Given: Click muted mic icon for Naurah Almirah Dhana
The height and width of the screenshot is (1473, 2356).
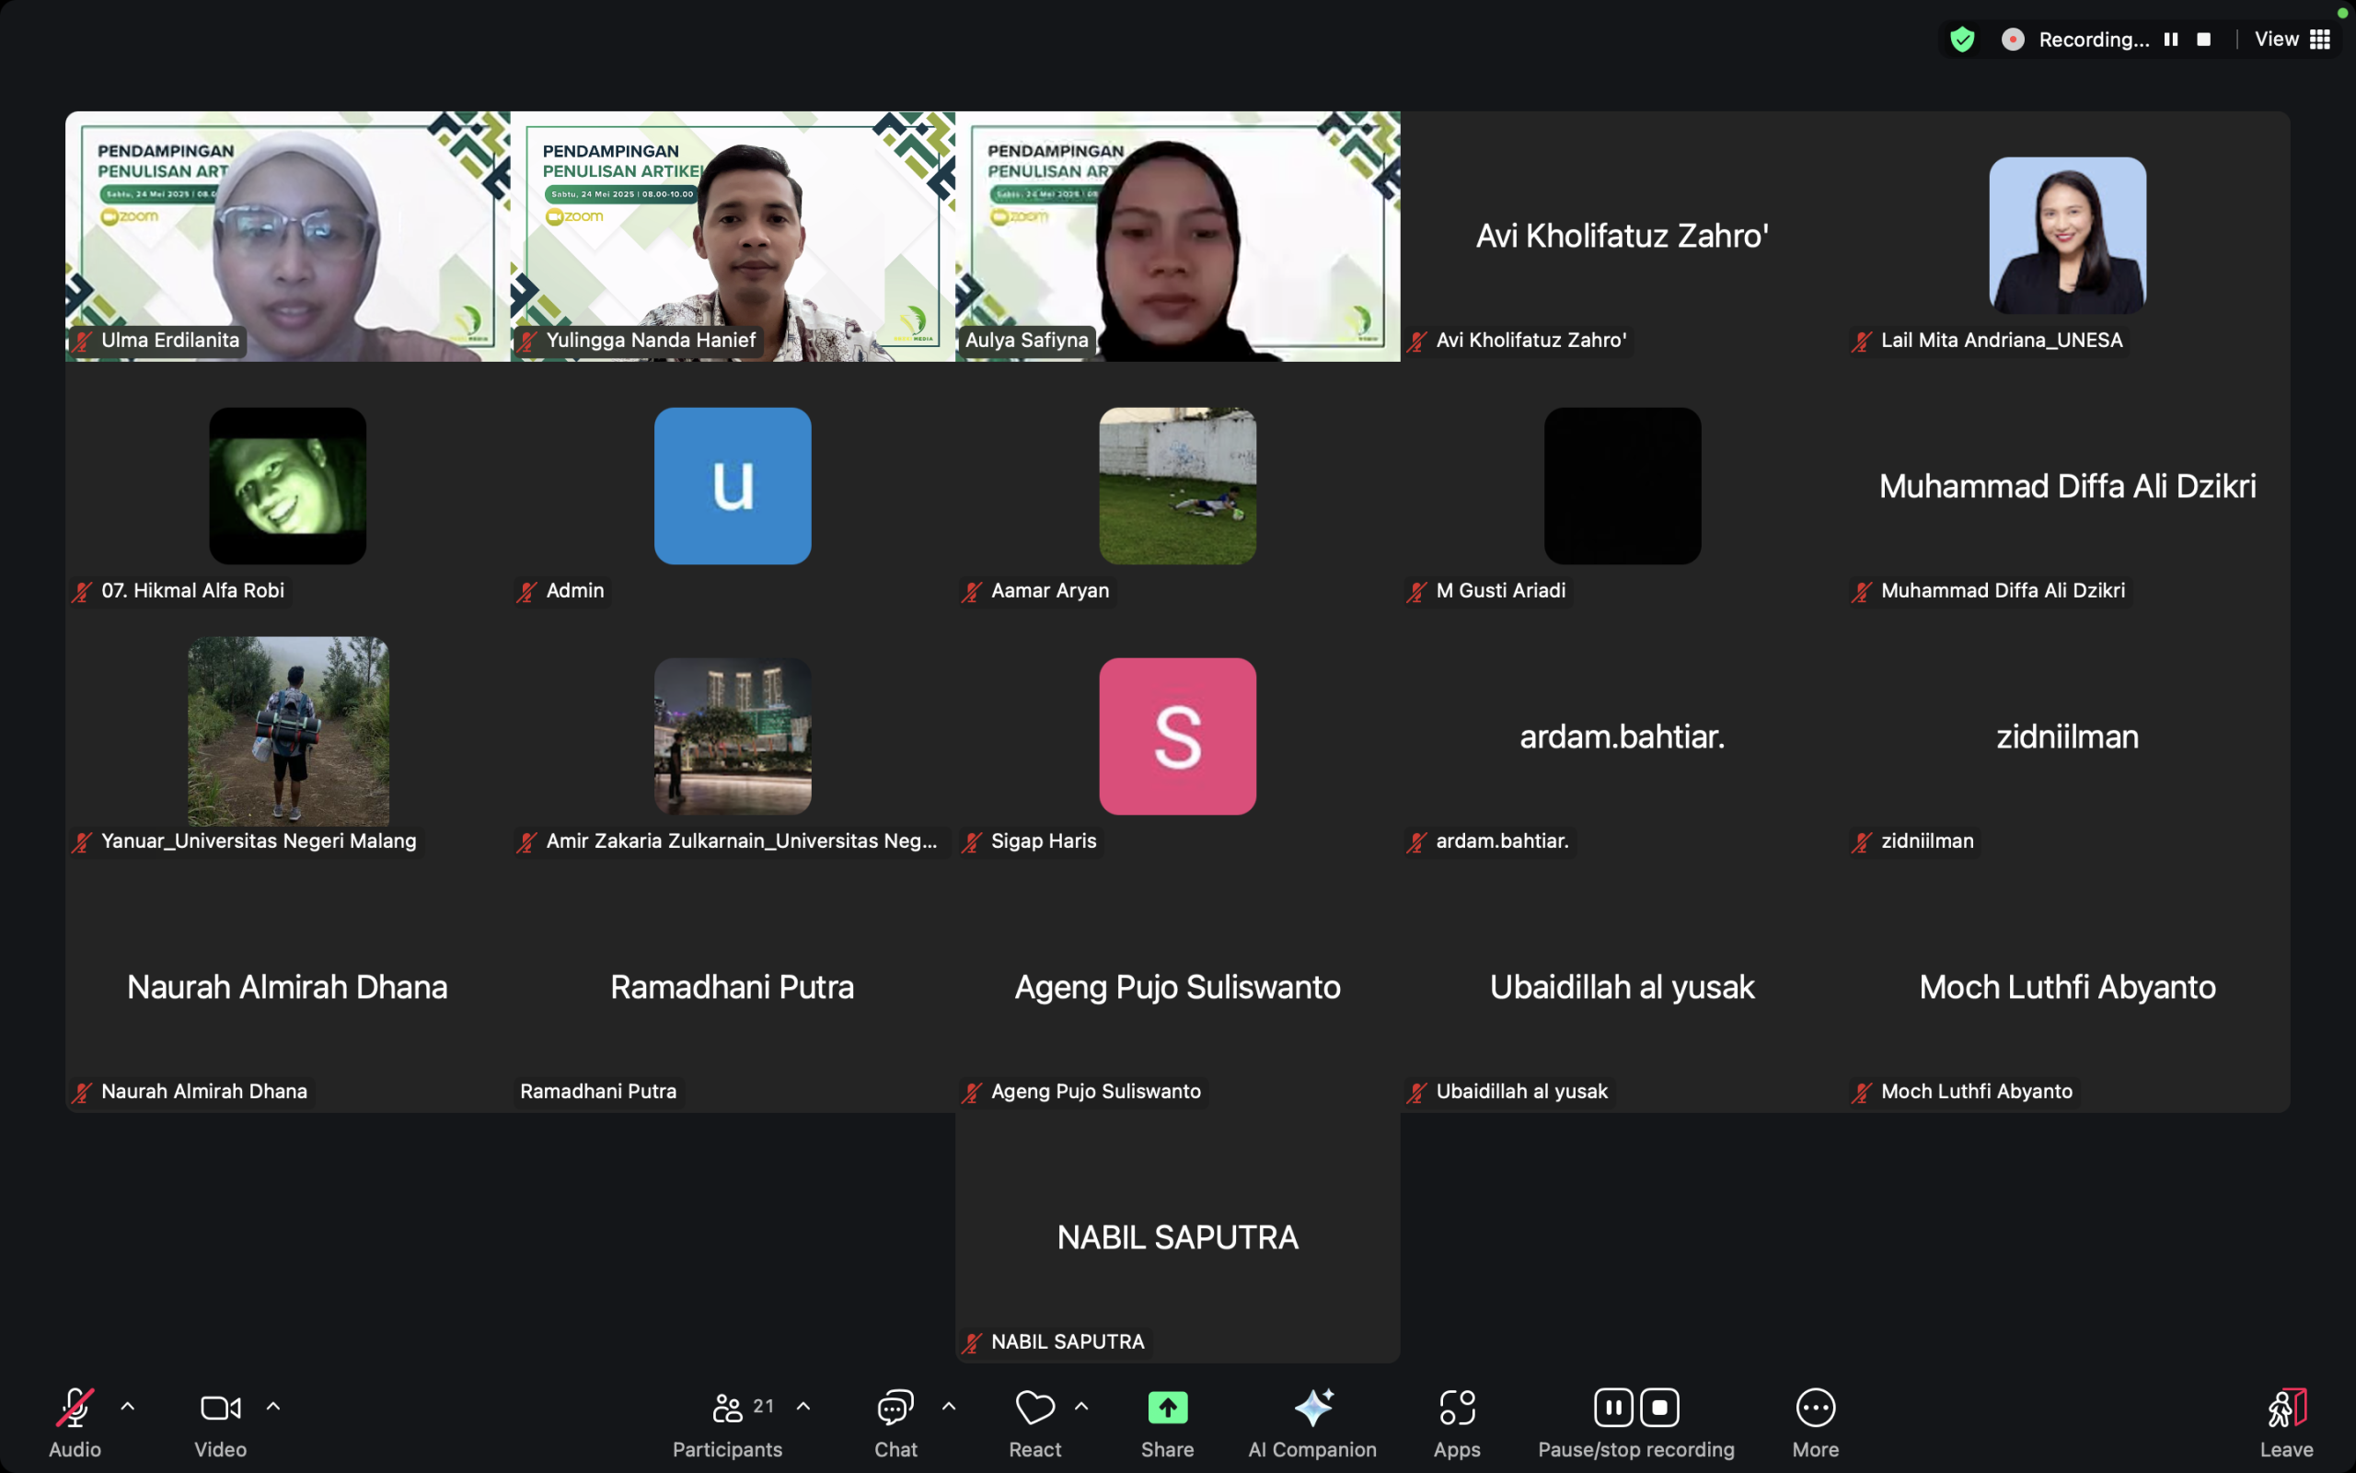Looking at the screenshot, I should click(x=83, y=1092).
